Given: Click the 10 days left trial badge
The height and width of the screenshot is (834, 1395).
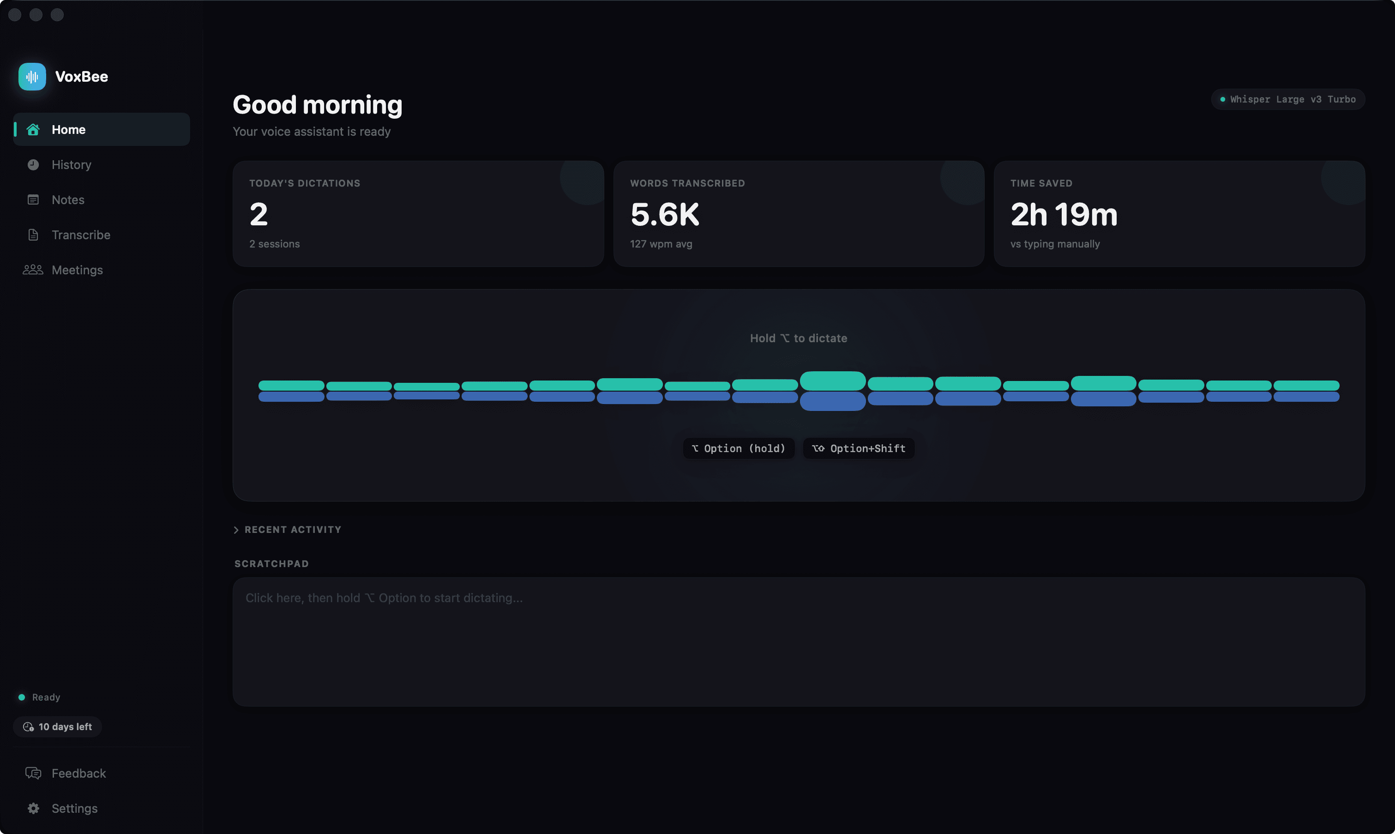Looking at the screenshot, I should point(57,726).
